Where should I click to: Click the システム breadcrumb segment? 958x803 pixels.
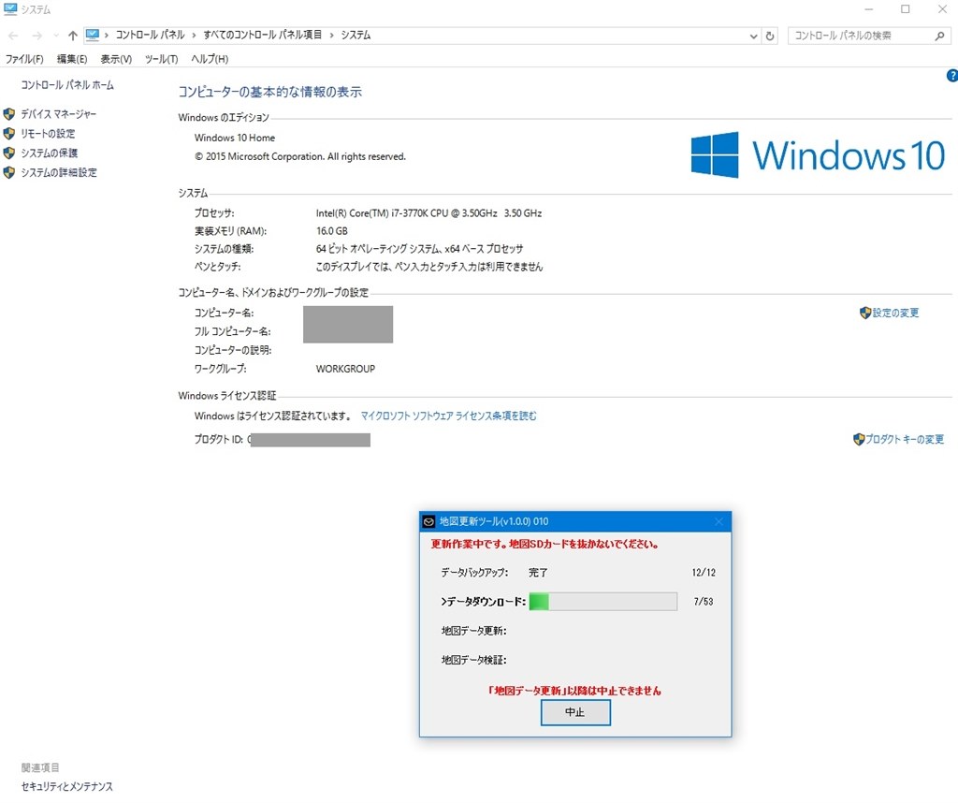coord(356,36)
